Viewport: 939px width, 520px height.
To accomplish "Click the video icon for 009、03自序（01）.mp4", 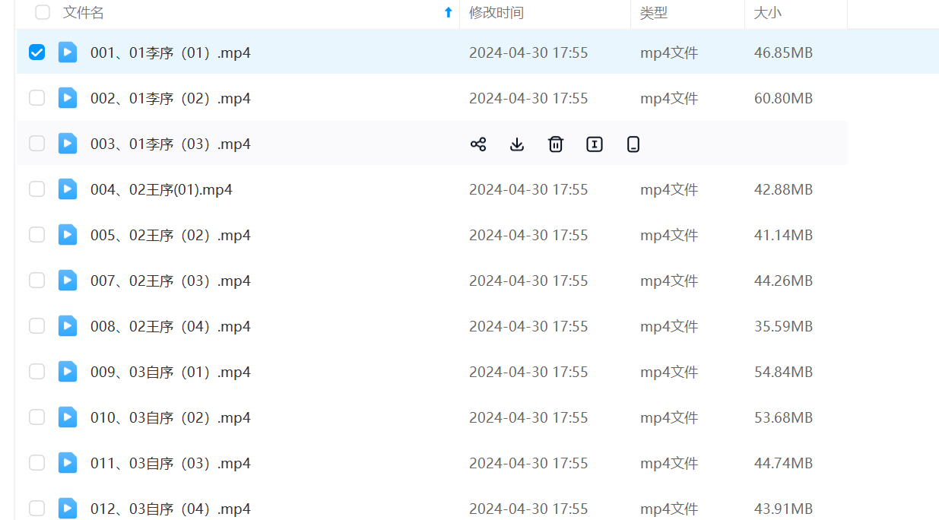I will [x=68, y=372].
